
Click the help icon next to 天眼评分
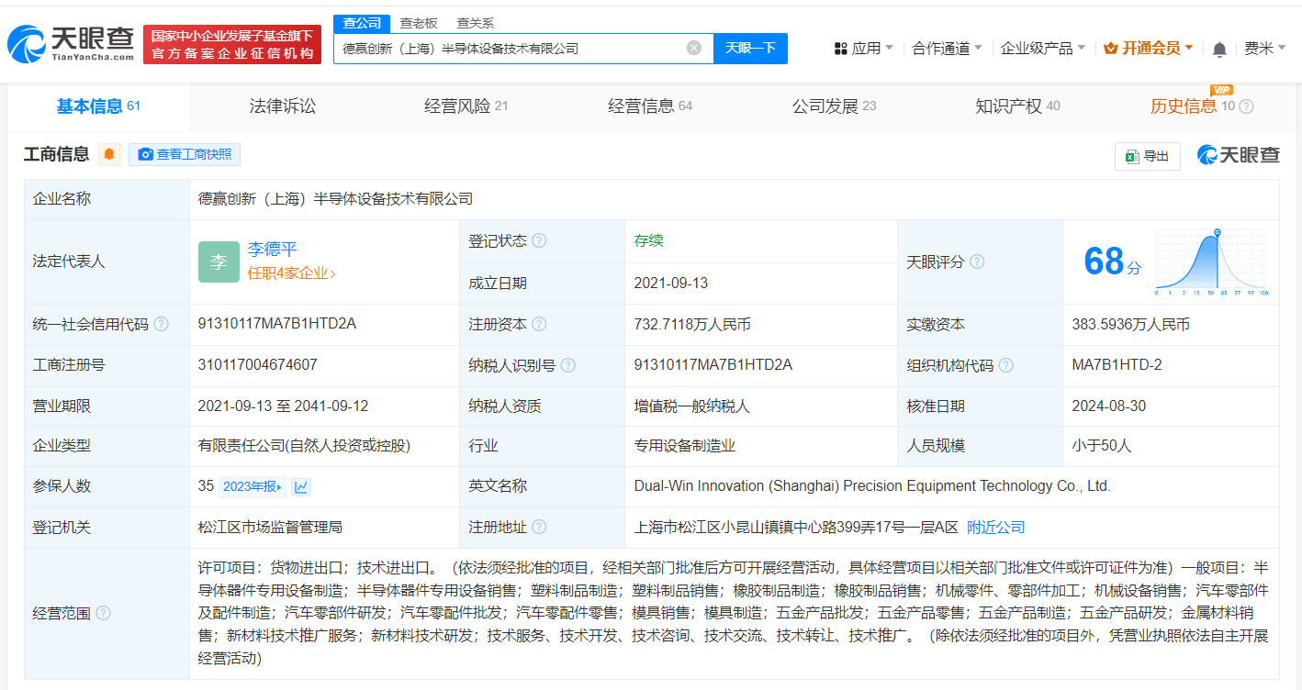pos(977,262)
